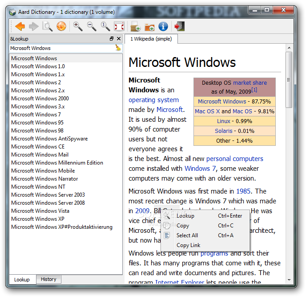Click the vertical scrollbar thumb
Viewport: 306px width, 297px height.
coord(289,80)
